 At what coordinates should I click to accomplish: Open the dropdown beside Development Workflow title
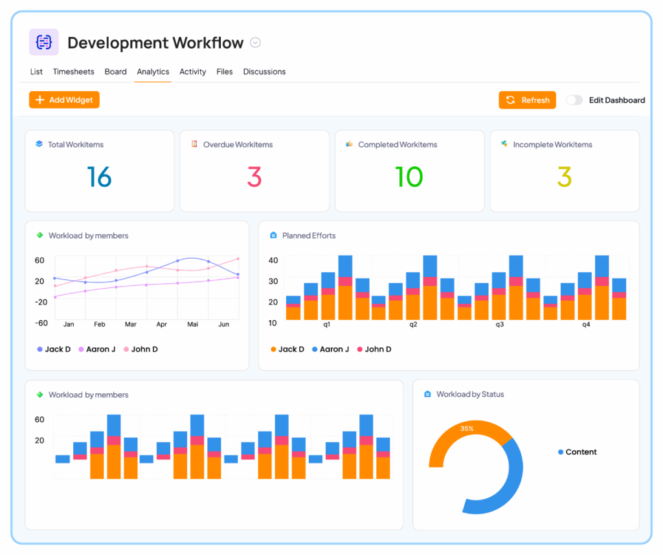[x=255, y=43]
